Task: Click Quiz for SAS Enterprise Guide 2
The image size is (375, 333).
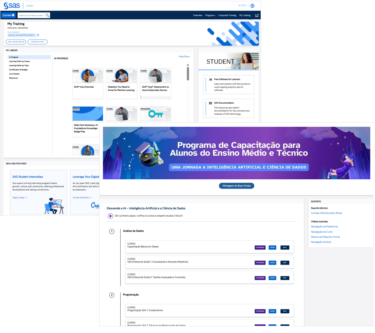Action: (x=285, y=278)
